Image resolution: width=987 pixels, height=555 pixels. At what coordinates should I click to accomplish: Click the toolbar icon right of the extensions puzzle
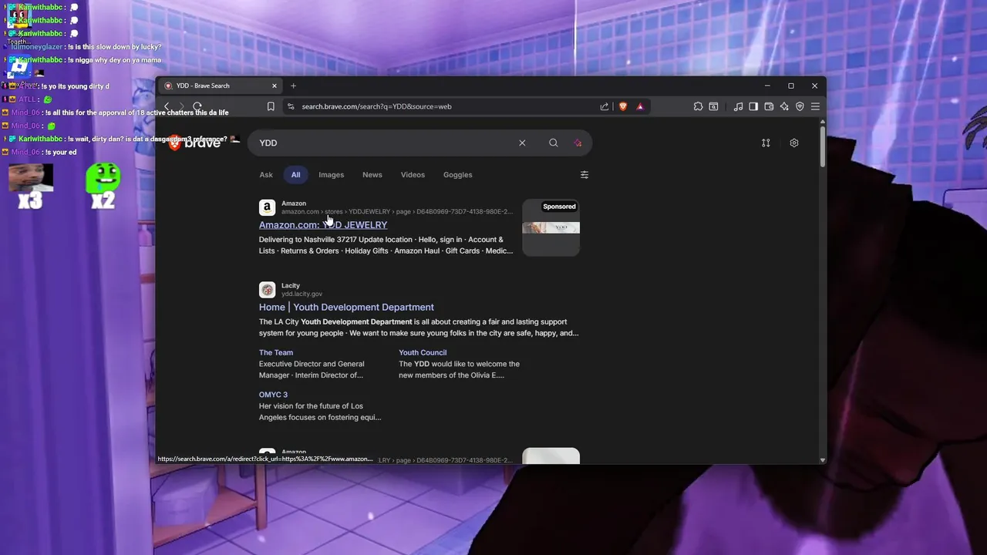pos(713,106)
